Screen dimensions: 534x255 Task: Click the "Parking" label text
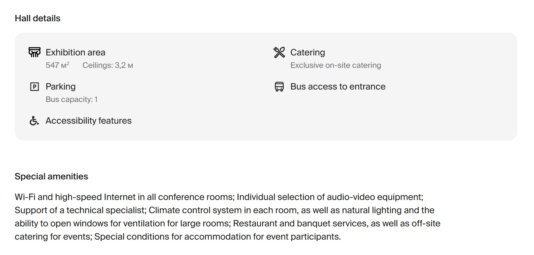click(x=61, y=87)
